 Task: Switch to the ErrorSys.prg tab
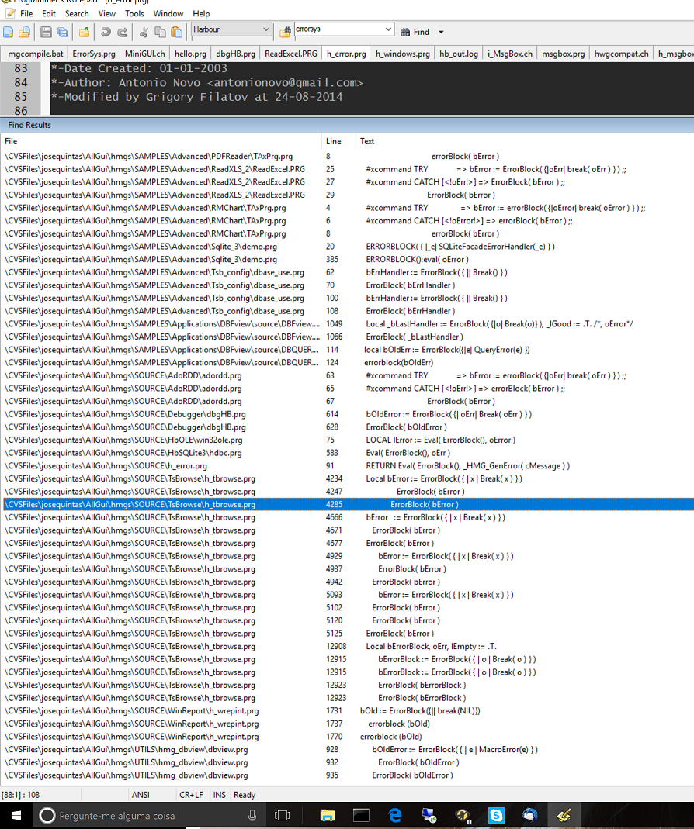pos(94,54)
